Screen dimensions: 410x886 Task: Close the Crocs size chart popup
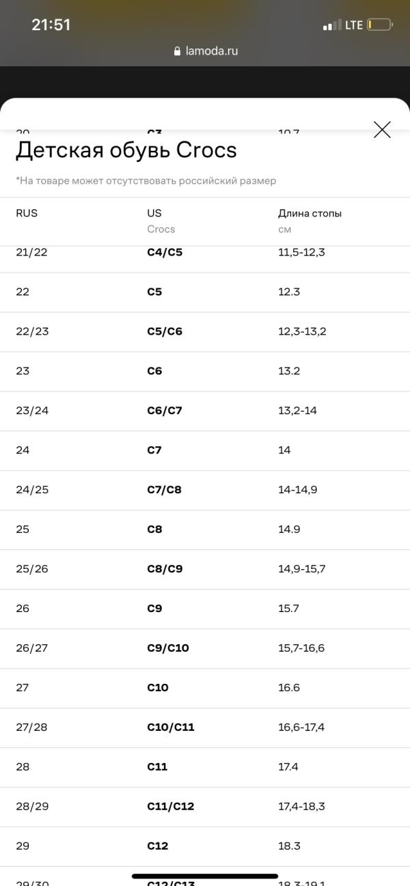tap(382, 130)
